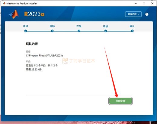Select the 选项 step checkmark circle
Screen dimensions: 157x124
click(106, 31)
